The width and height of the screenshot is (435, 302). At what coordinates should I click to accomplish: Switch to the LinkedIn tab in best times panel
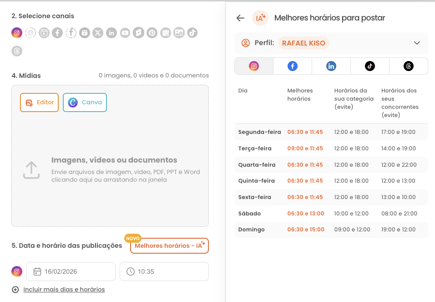pos(331,66)
